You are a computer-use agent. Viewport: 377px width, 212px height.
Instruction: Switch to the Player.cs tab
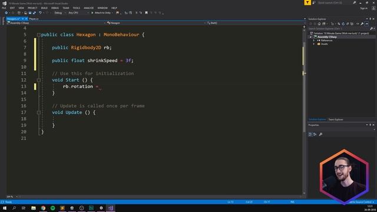34,19
